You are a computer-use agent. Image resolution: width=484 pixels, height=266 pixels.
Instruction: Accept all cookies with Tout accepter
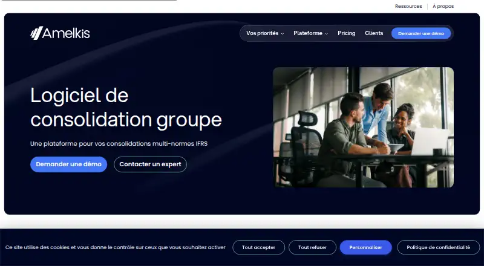pos(259,247)
